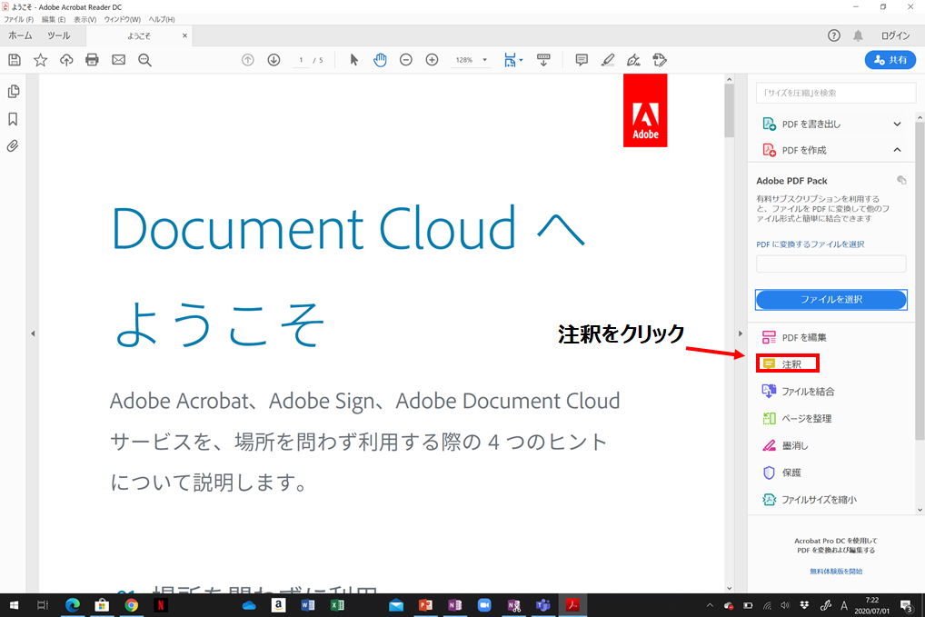
Task: Open the Help menu
Action: pos(162,19)
